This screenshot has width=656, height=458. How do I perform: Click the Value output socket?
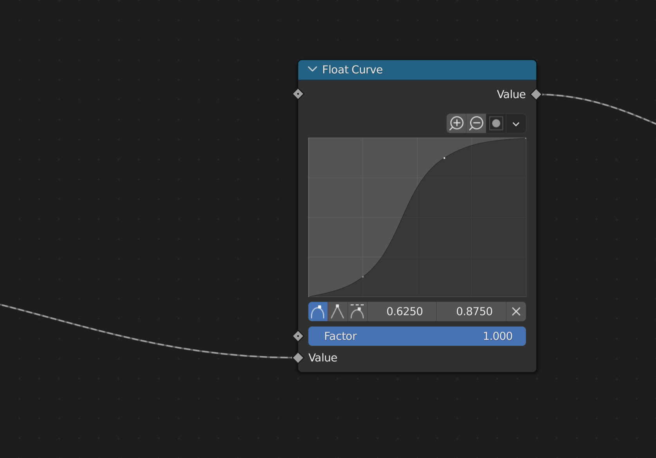click(x=536, y=94)
